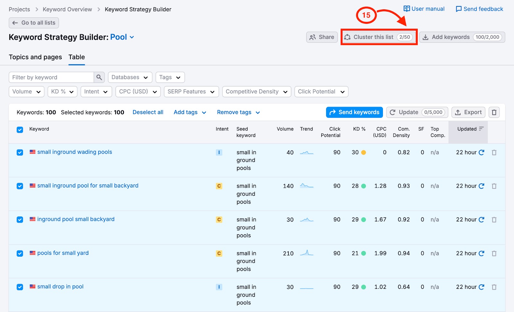
Task: Open the Pool list name dropdown
Action: (x=122, y=37)
